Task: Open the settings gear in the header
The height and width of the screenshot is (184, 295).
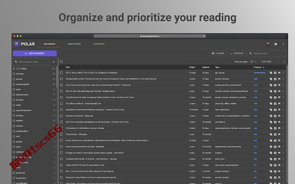Action: click(276, 44)
